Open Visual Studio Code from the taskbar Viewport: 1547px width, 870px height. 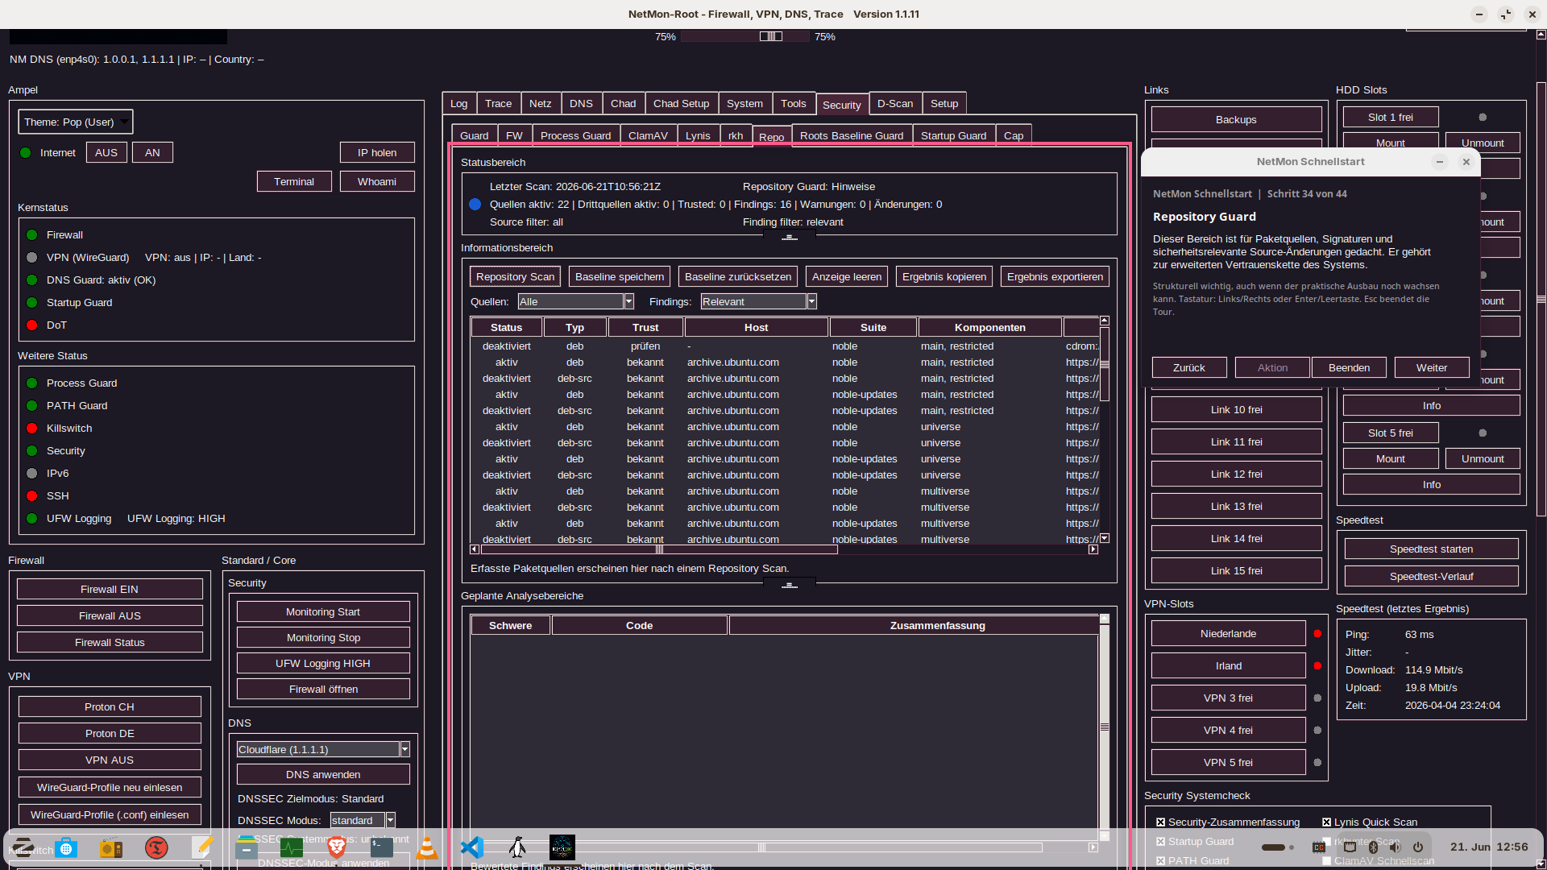coord(472,847)
